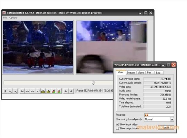Click the Stop playback button
Image resolution: width=187 pixels, height=138 pixels.
[x=5, y=91]
